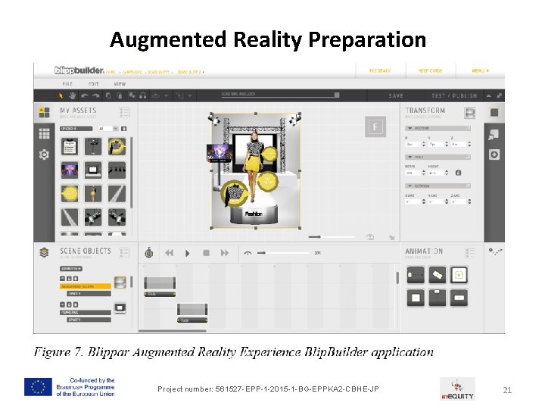
Task: Click the Width input field
Action: (413, 173)
